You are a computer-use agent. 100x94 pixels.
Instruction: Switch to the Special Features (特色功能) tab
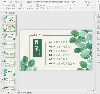66,2
